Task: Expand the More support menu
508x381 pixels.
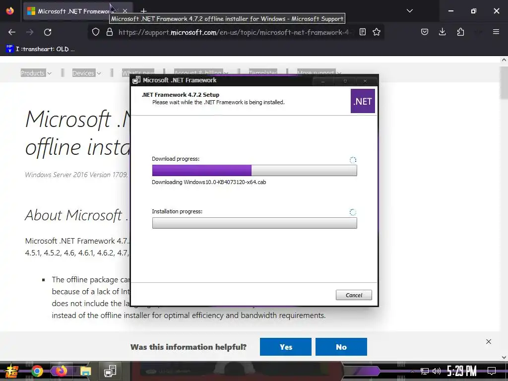Action: (319, 72)
